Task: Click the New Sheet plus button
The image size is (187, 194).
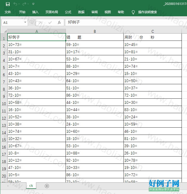Action: tap(47, 186)
